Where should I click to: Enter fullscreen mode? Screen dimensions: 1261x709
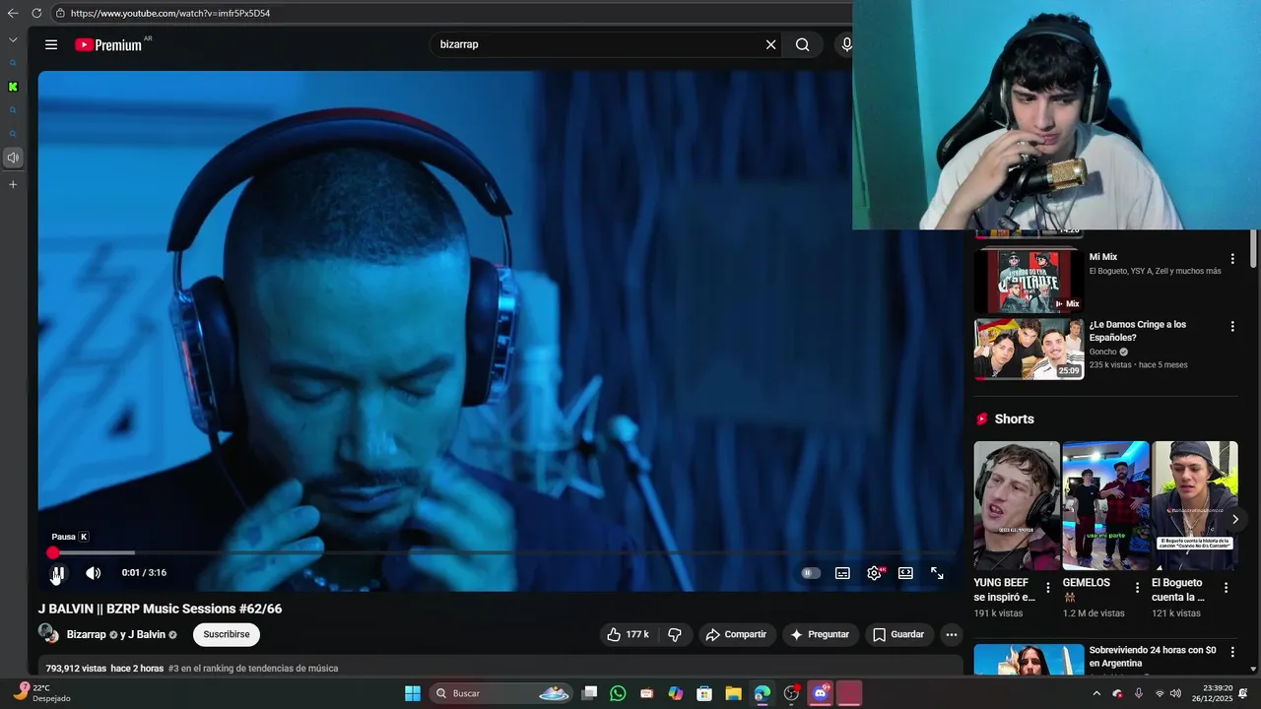click(x=937, y=573)
